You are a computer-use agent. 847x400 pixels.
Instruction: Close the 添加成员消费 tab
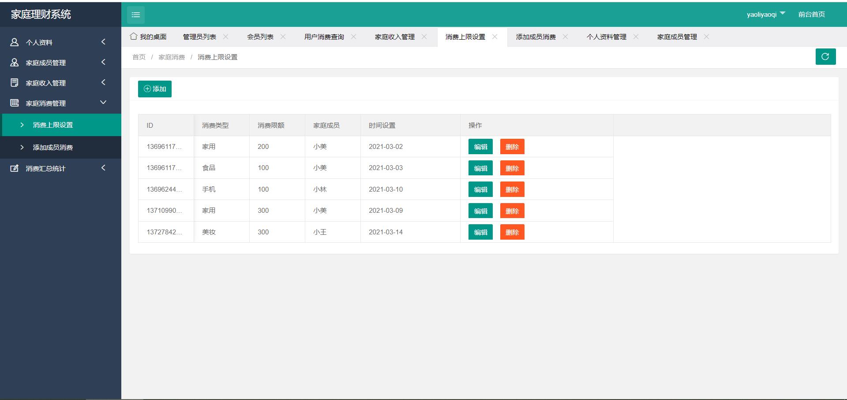point(566,37)
